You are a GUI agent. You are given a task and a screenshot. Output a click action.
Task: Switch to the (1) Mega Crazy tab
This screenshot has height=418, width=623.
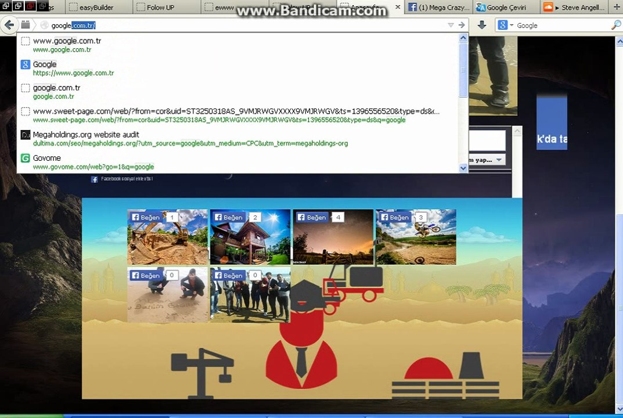(438, 7)
